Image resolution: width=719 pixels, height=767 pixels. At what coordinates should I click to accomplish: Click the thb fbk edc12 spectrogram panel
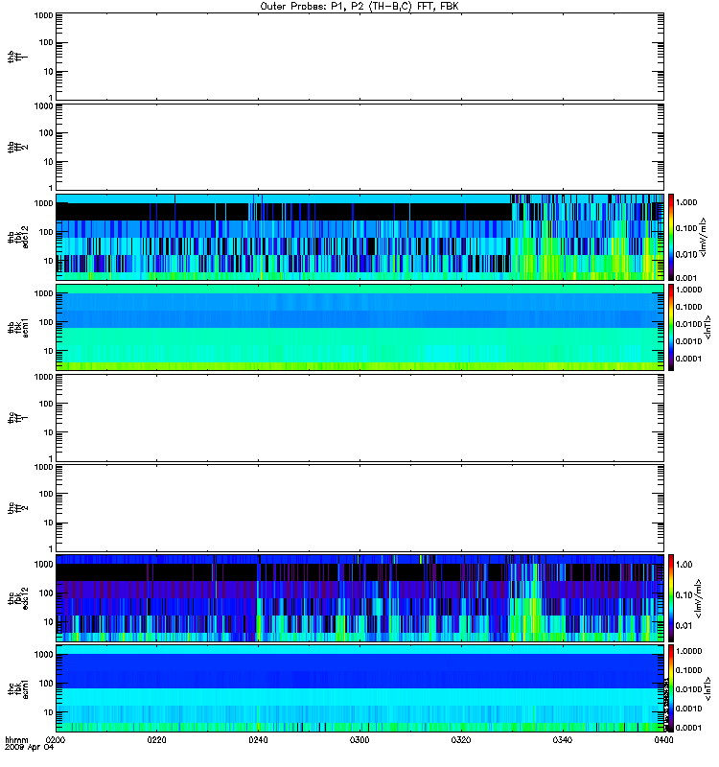tap(359, 237)
